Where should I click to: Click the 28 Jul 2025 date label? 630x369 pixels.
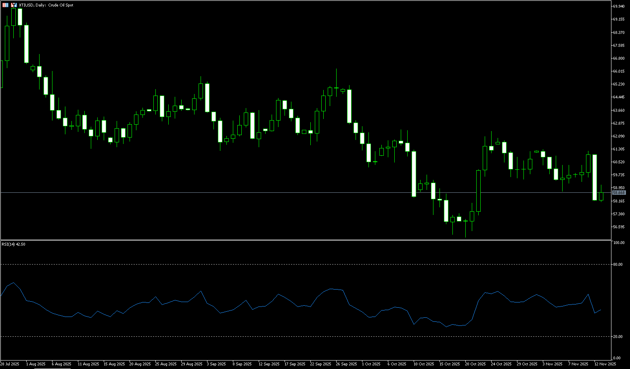coord(10,364)
